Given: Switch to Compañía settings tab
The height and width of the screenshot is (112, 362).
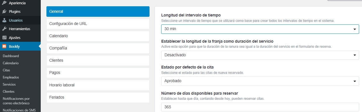Looking at the screenshot, I should pyautogui.click(x=98, y=48).
